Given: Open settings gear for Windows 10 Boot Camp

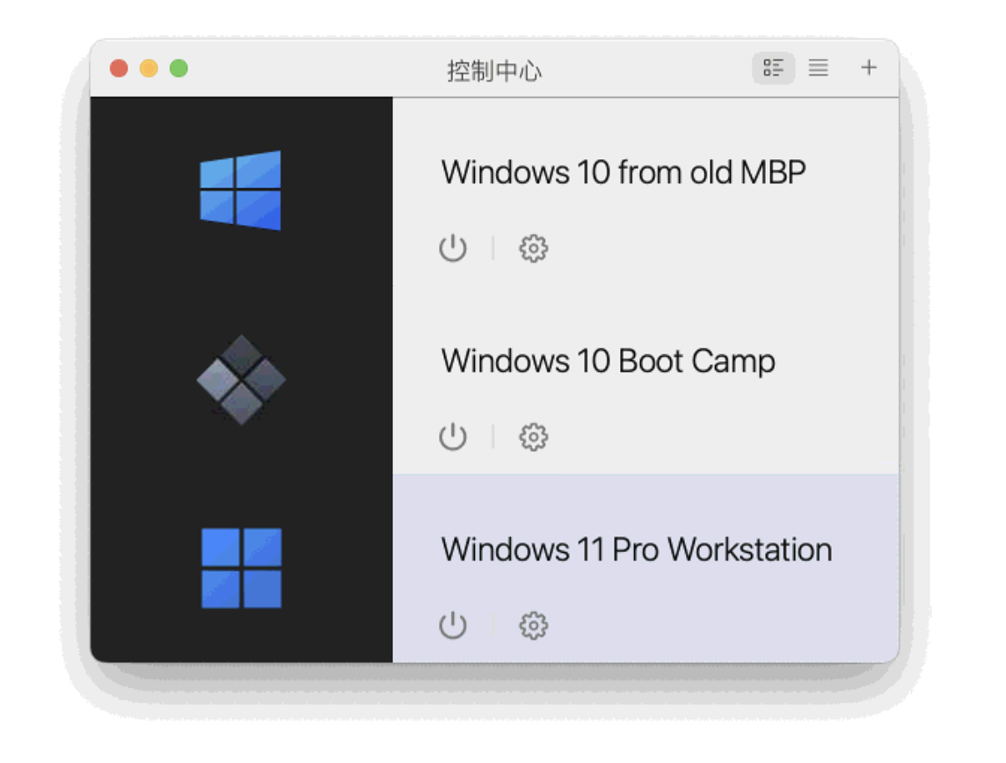Looking at the screenshot, I should click(533, 437).
